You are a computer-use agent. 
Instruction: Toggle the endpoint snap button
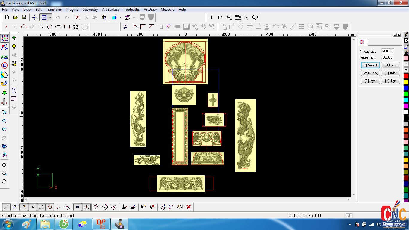(x=7, y=207)
